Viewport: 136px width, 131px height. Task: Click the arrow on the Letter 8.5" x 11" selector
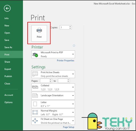73,104
